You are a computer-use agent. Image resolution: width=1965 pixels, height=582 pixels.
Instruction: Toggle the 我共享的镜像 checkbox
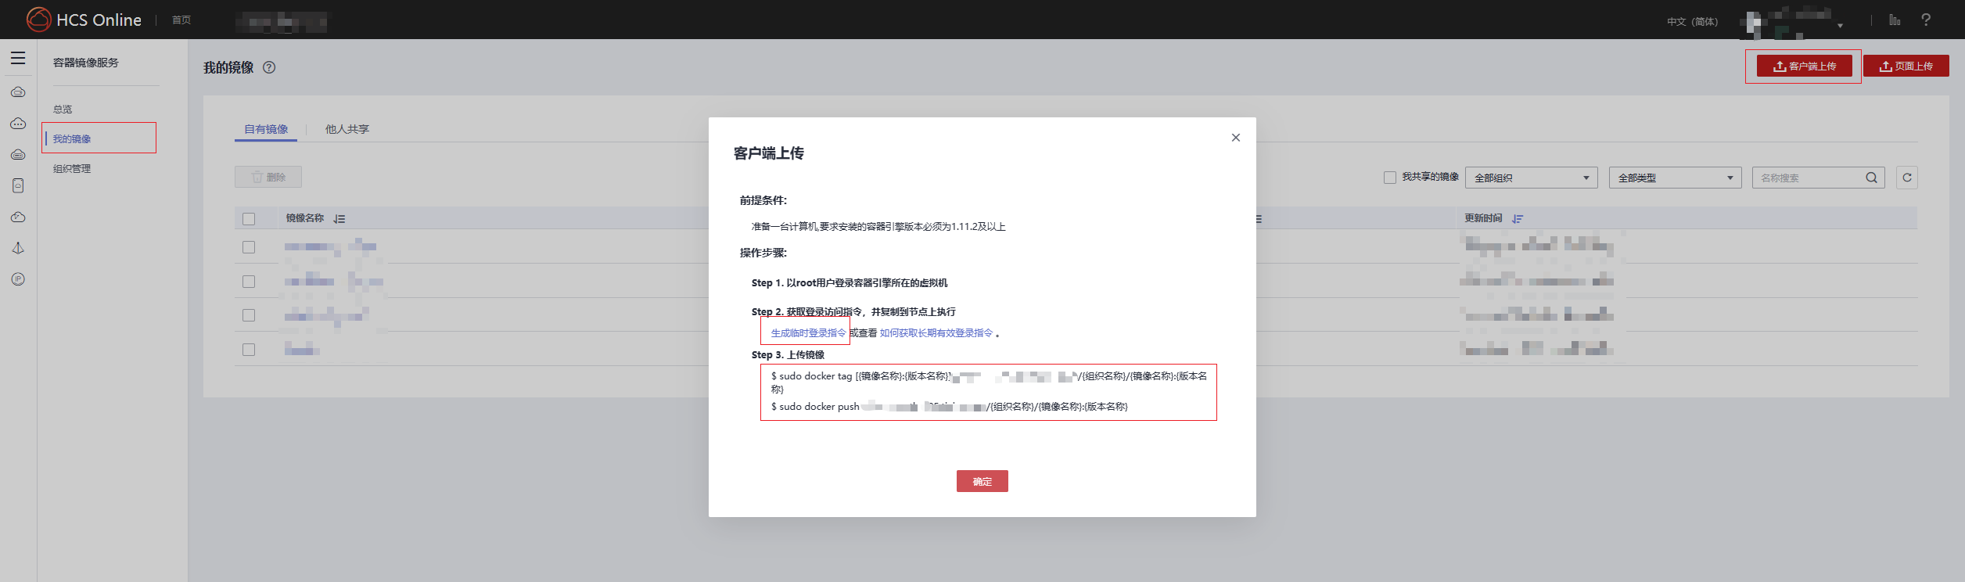(x=1390, y=178)
